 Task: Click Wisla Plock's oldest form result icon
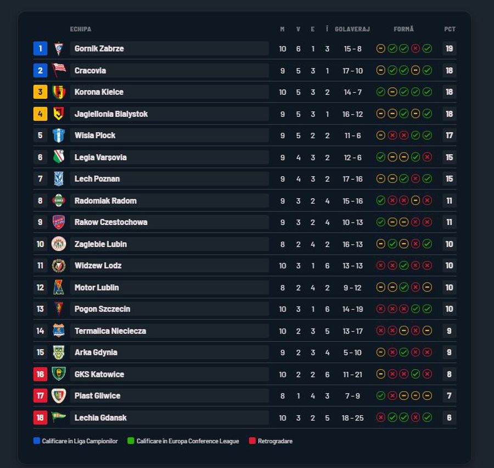(x=380, y=136)
